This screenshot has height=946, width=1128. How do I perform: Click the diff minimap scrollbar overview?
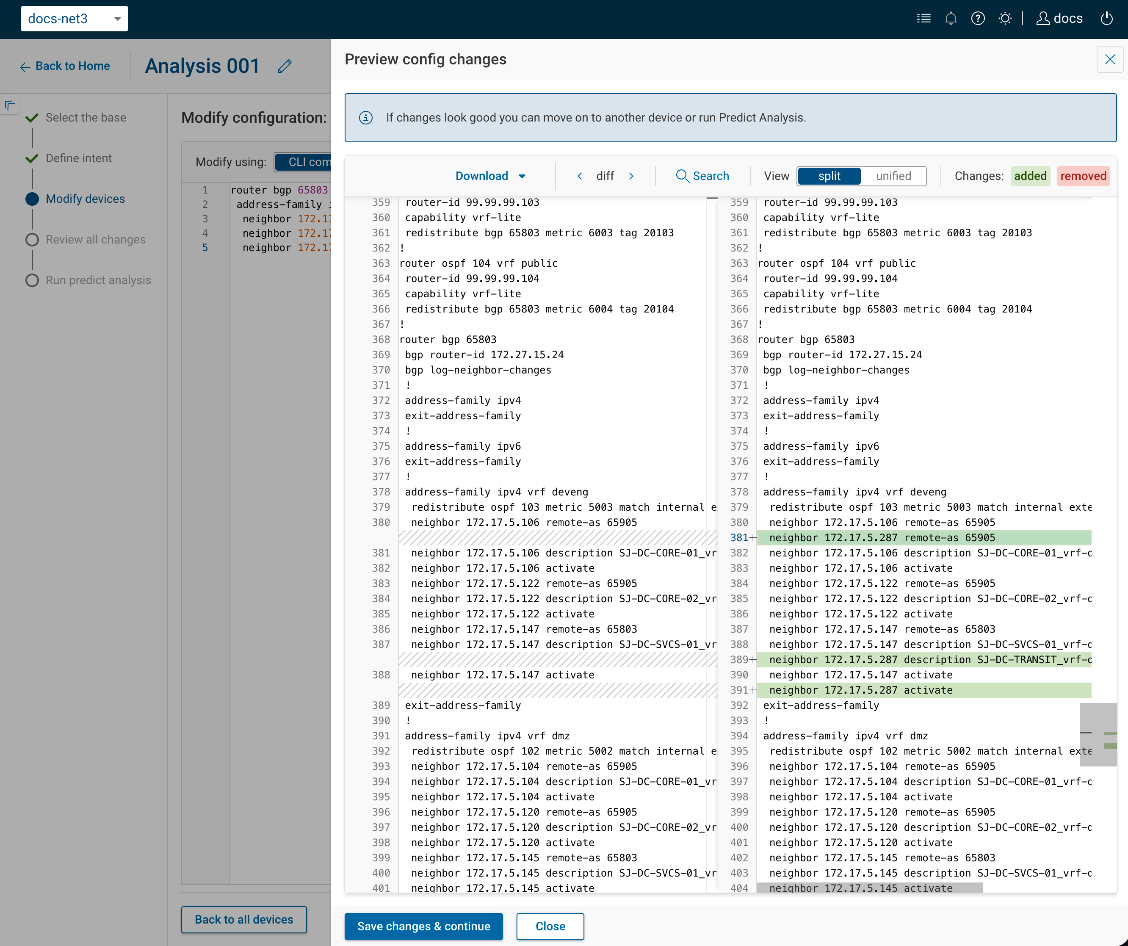coord(1098,734)
